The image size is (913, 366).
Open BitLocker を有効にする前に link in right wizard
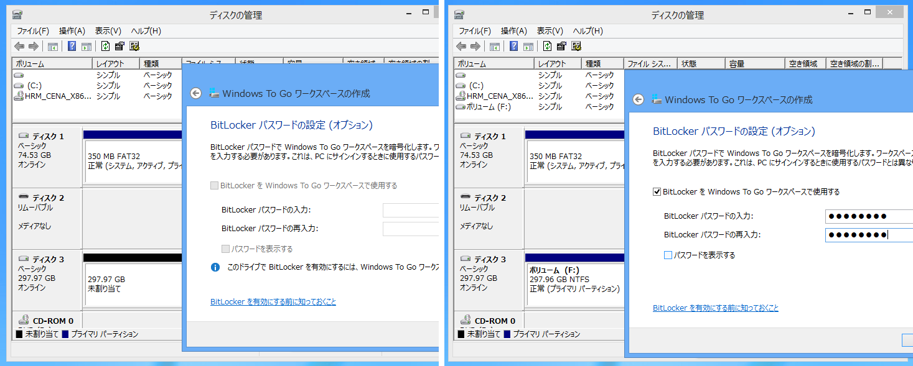(x=716, y=308)
